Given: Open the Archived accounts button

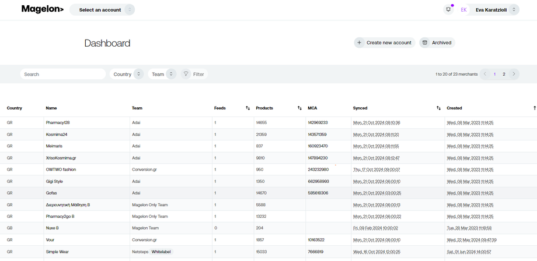Looking at the screenshot, I should pos(437,43).
